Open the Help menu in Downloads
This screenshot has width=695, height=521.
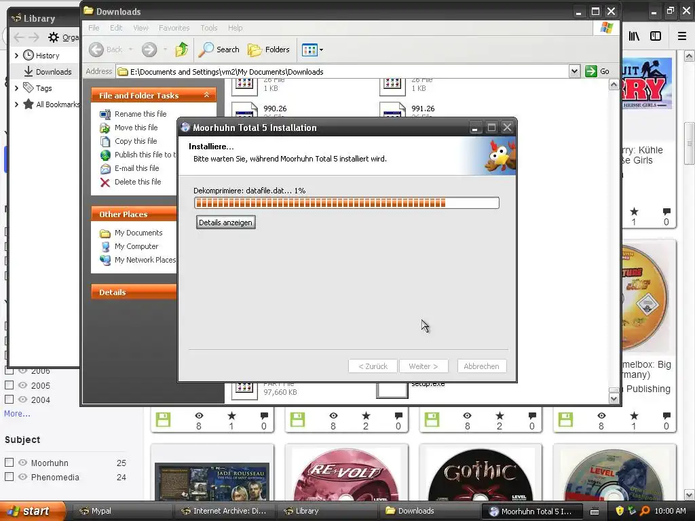235,28
